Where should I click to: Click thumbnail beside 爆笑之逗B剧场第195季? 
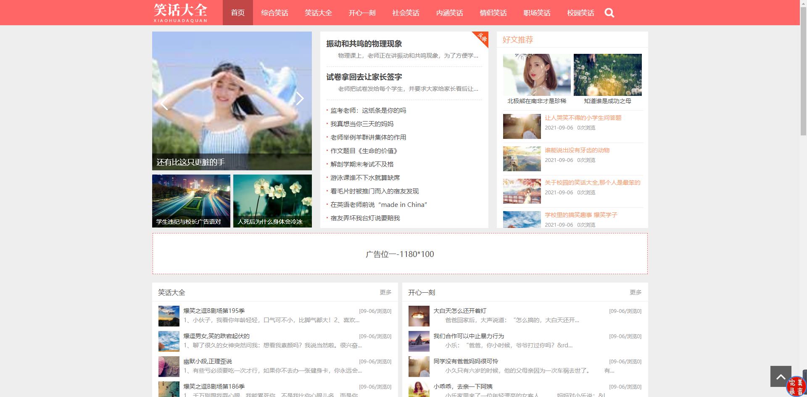pyautogui.click(x=169, y=316)
